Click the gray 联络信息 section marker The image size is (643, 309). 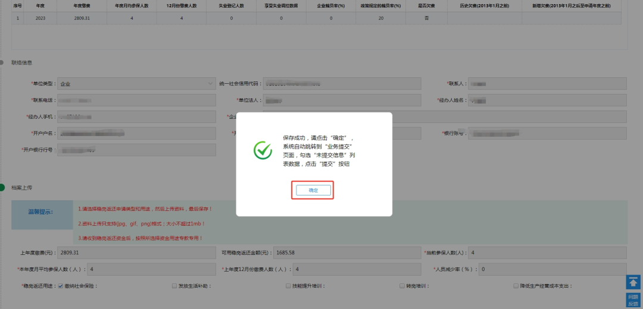tap(2, 62)
